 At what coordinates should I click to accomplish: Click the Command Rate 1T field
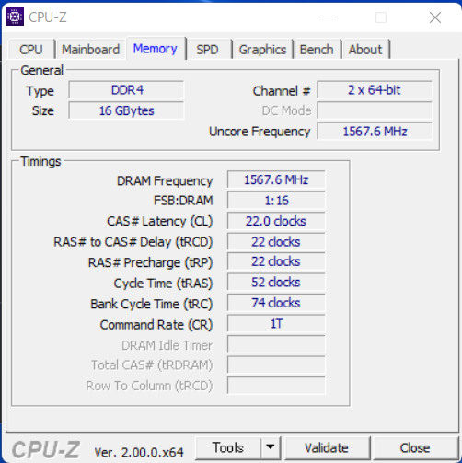(x=276, y=324)
